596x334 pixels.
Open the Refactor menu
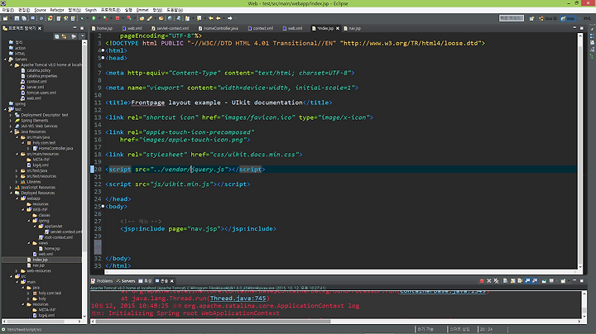click(x=57, y=10)
